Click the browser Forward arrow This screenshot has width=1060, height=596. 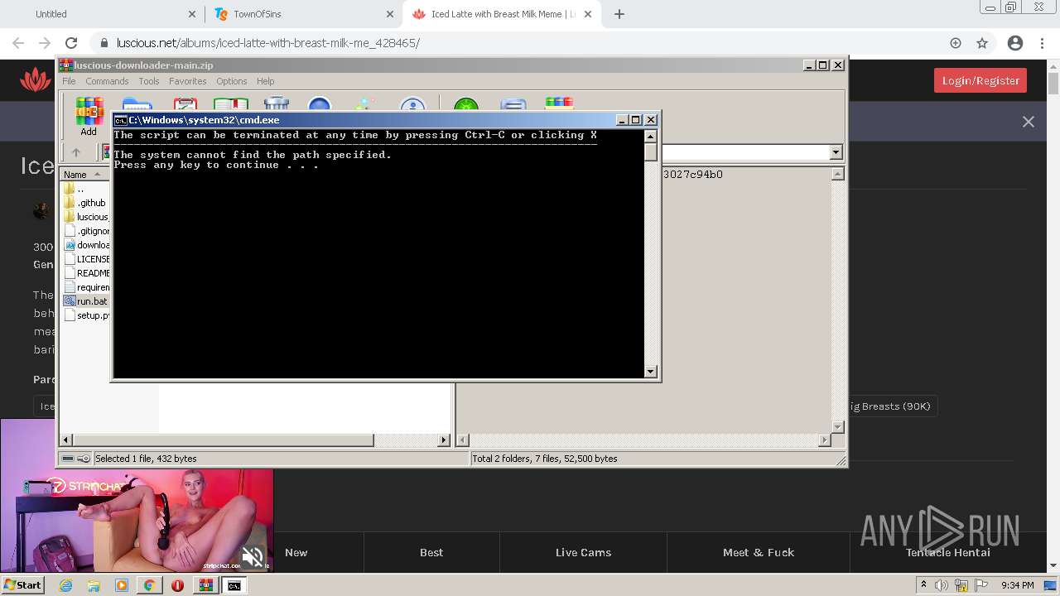(x=45, y=43)
